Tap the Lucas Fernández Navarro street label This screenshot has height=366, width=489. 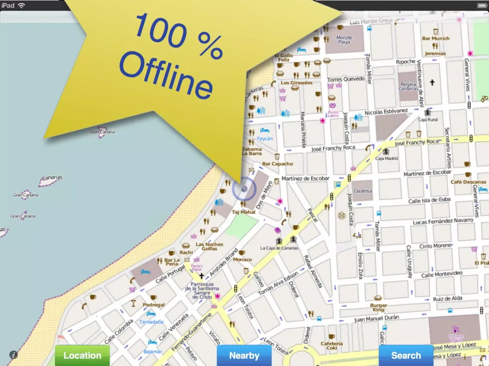coord(443,221)
